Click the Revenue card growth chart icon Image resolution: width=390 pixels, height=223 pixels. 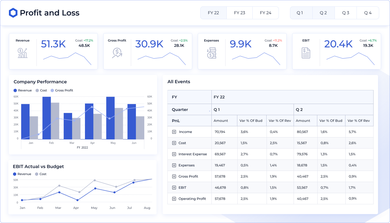click(23, 53)
